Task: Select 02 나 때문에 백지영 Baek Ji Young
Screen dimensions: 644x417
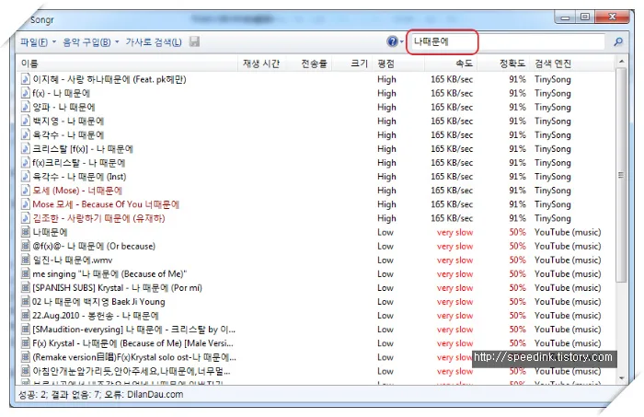Action: [x=98, y=302]
